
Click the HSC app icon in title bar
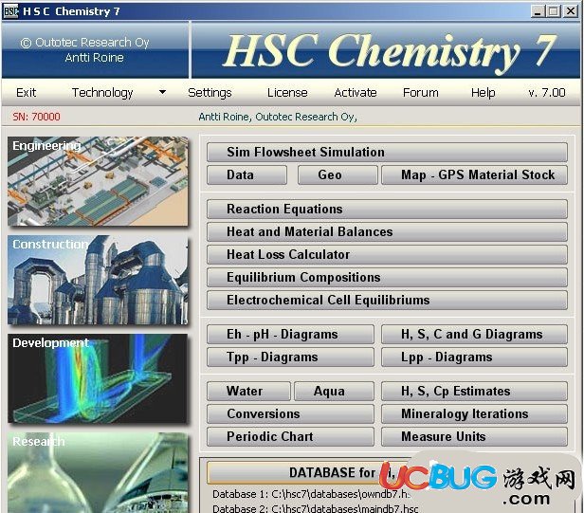click(x=10, y=11)
